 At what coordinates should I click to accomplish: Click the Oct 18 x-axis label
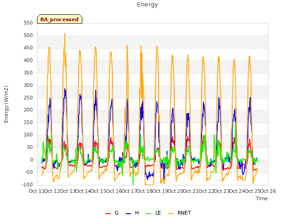145,191
